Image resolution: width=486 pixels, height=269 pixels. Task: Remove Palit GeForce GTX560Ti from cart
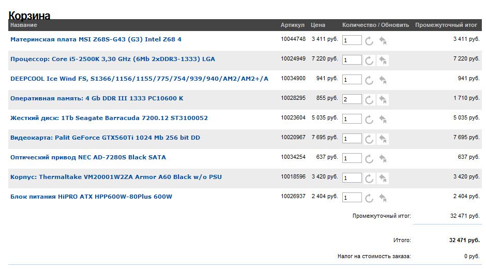coord(383,139)
